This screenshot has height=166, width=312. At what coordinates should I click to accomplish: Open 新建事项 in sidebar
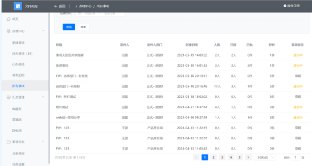[x=18, y=43]
